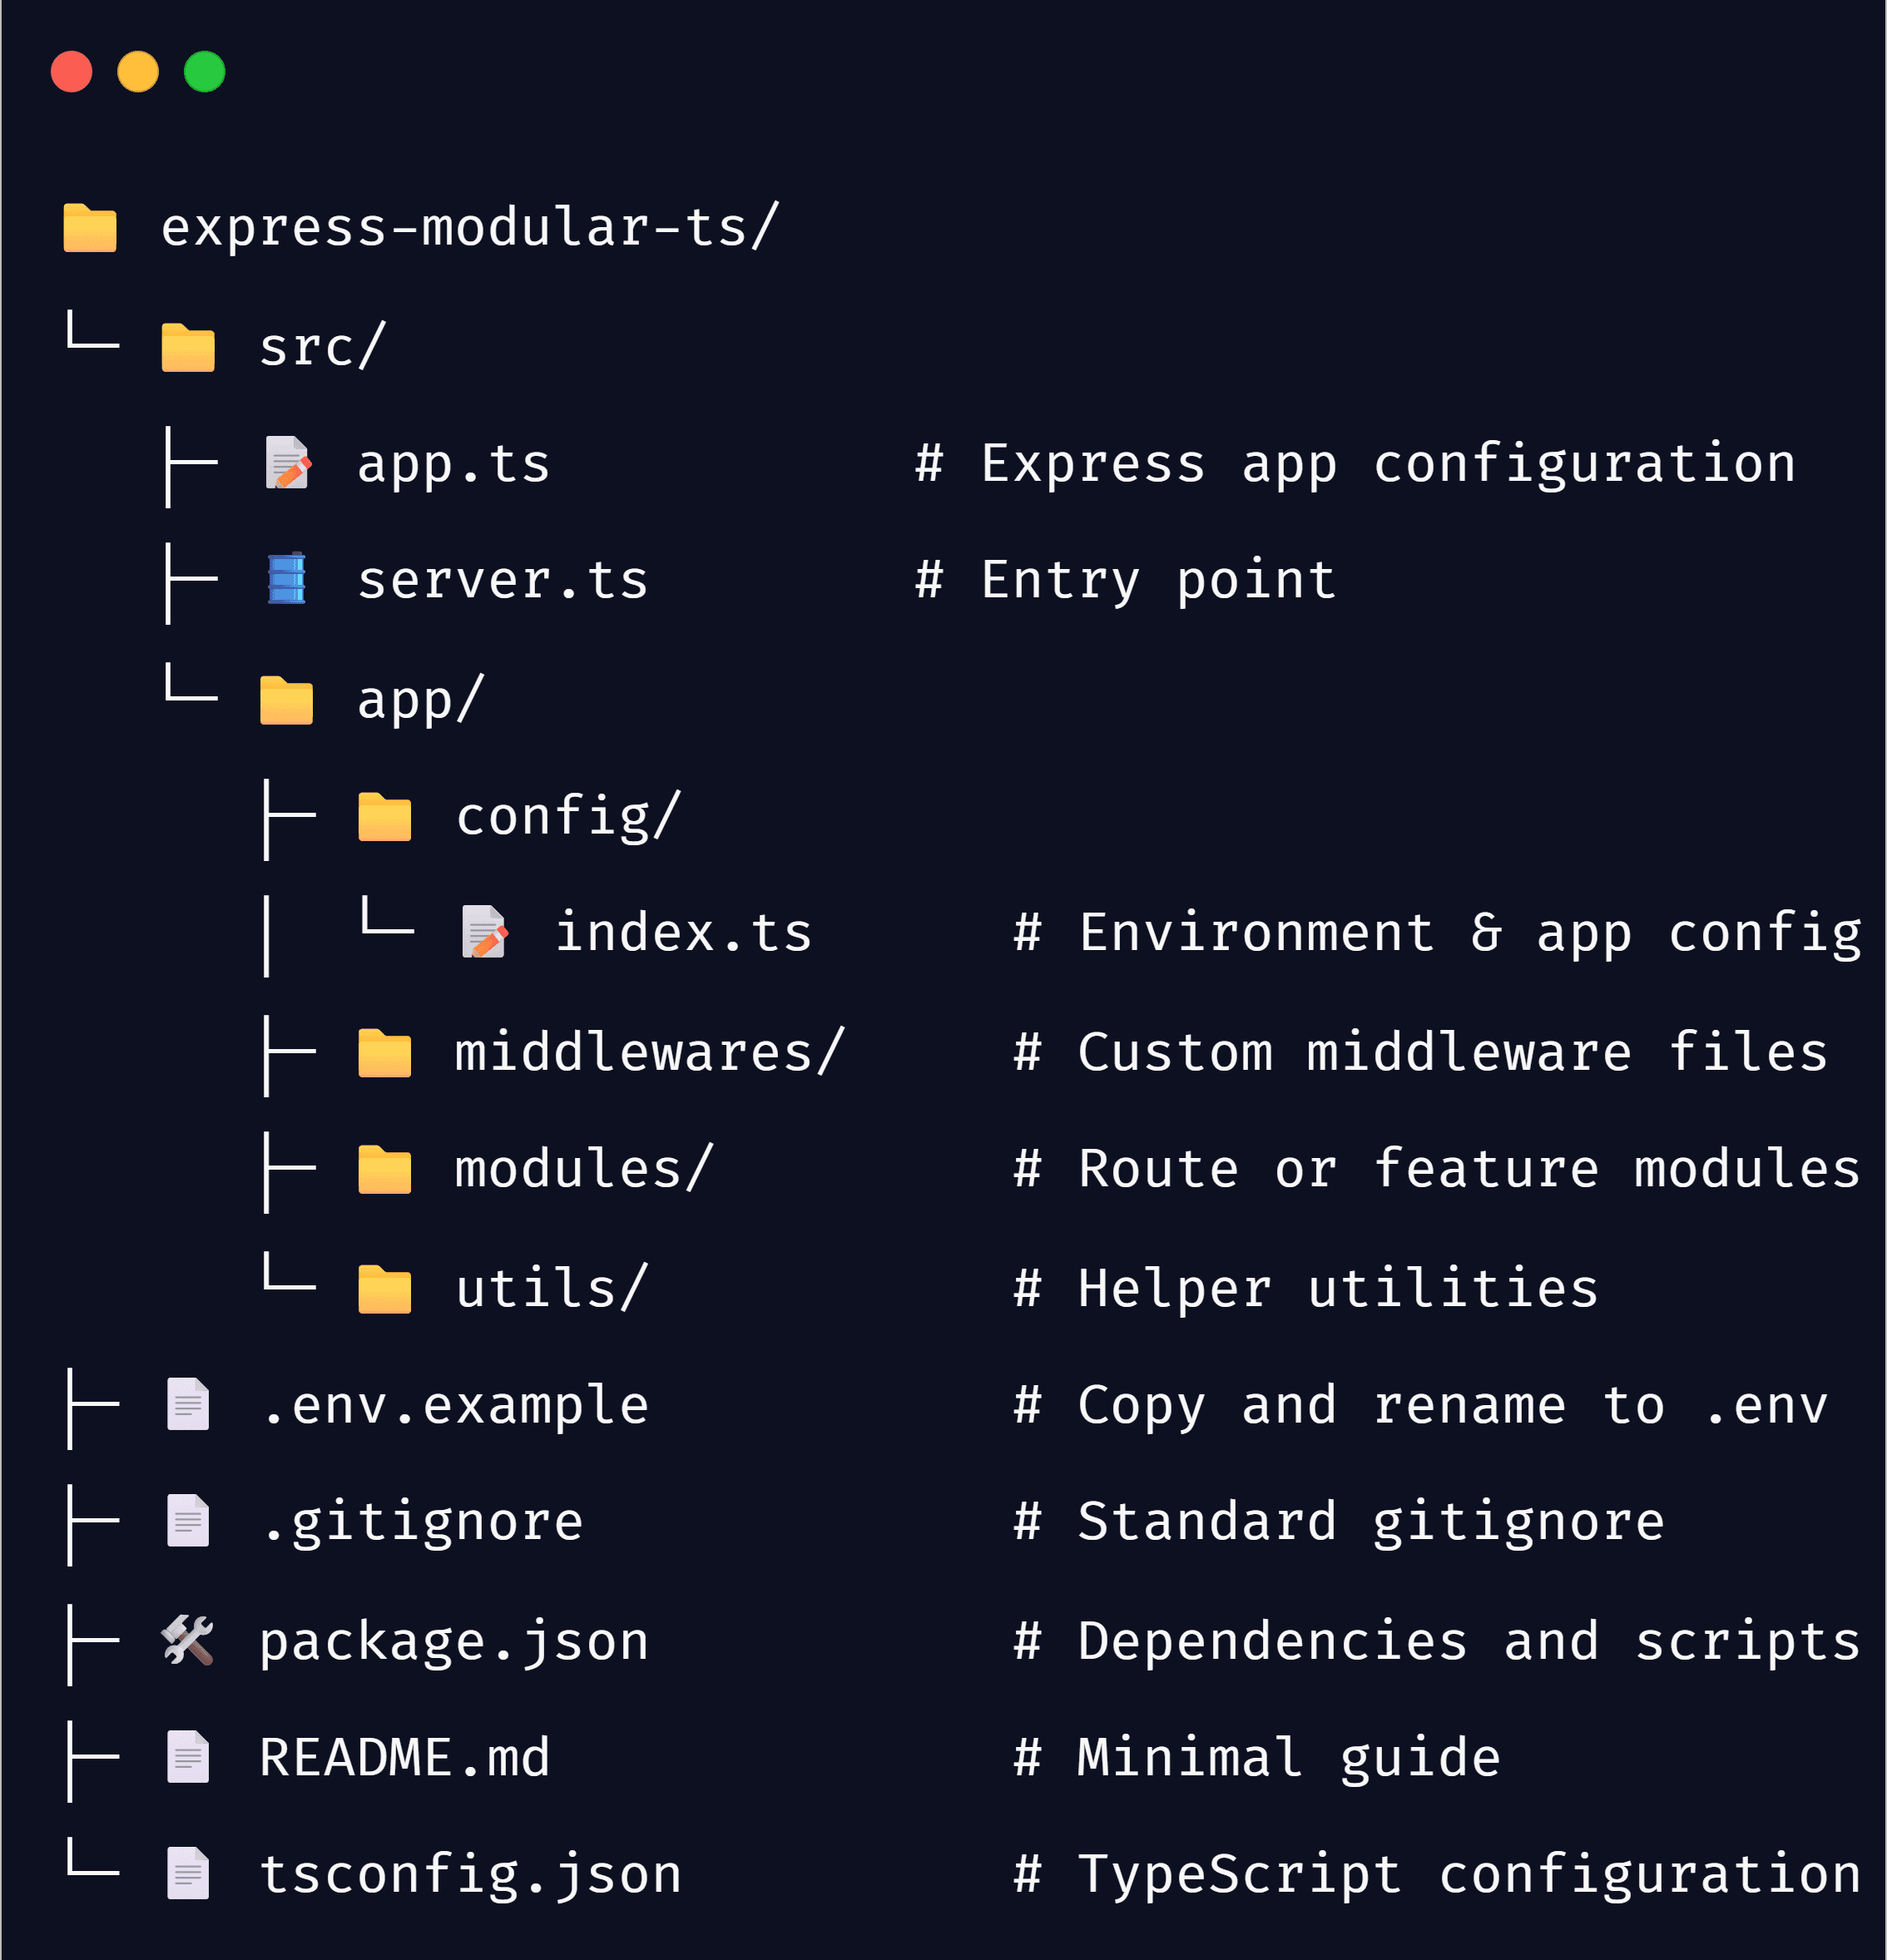Click the express-modular-ts root folder icon
Screen dimensions: 1887x1960
coord(90,228)
